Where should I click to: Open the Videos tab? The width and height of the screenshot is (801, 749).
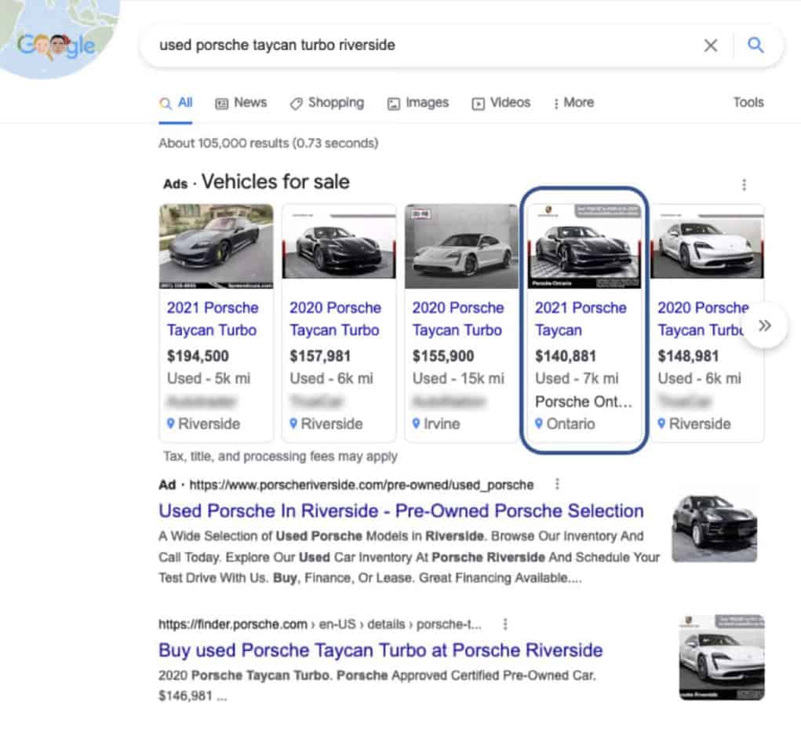pyautogui.click(x=501, y=103)
